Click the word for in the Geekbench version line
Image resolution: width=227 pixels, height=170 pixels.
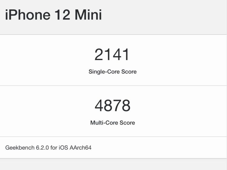[54, 148]
